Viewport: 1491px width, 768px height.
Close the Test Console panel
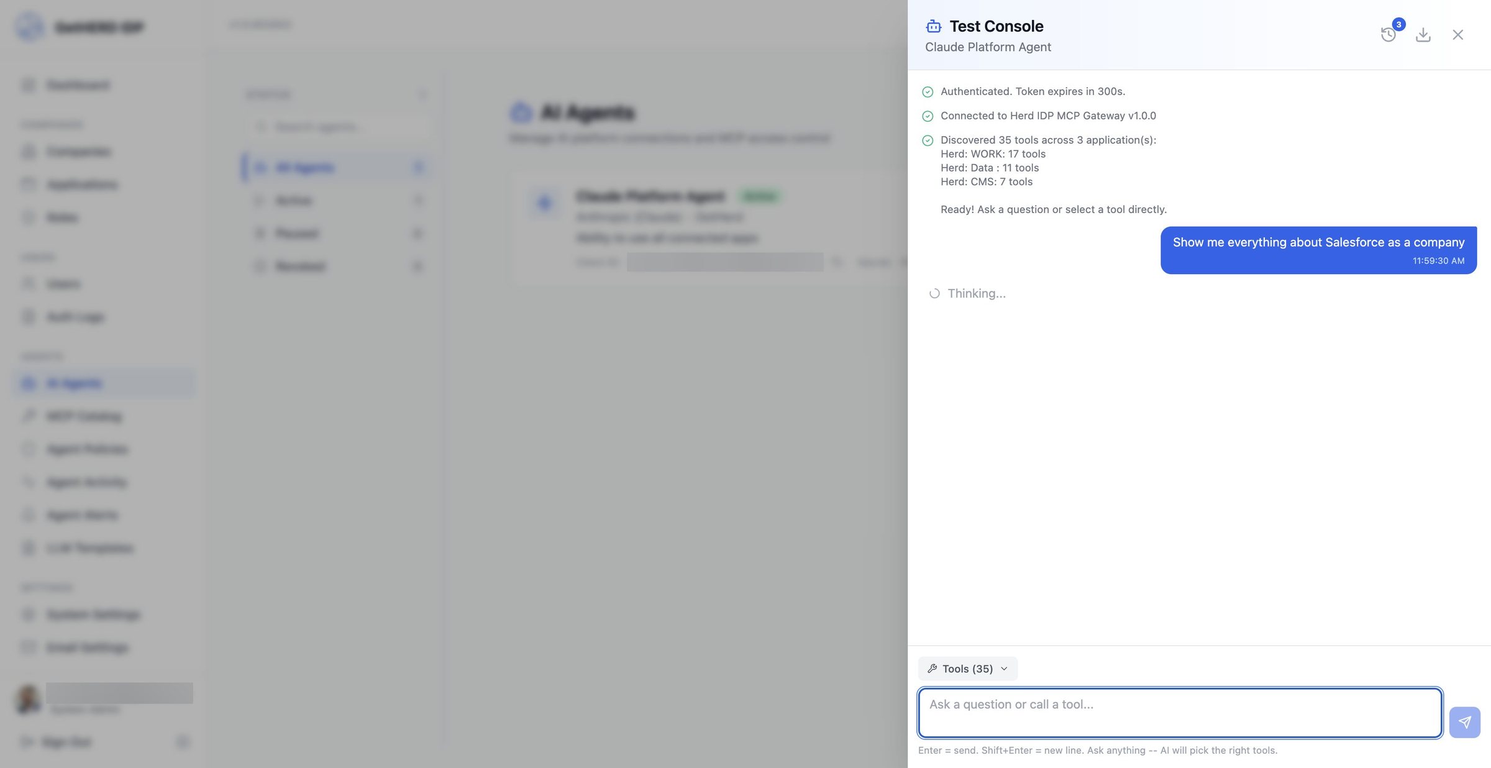coord(1457,35)
